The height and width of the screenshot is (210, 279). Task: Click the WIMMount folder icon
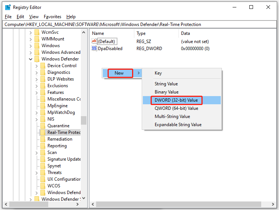click(x=37, y=39)
